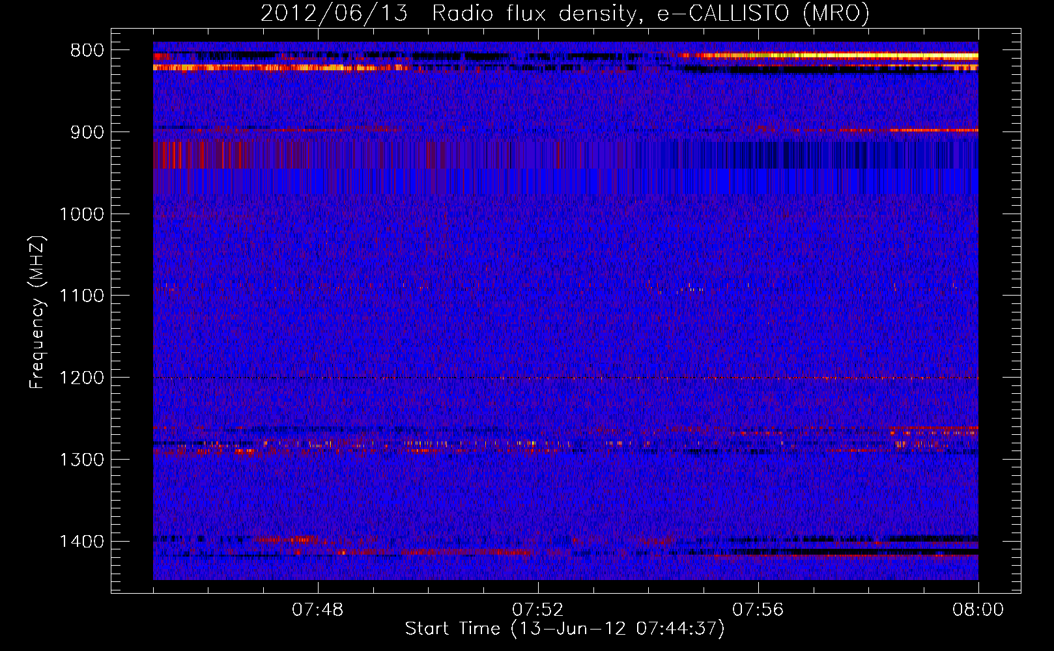Click the 08:00 time tick label

(978, 610)
